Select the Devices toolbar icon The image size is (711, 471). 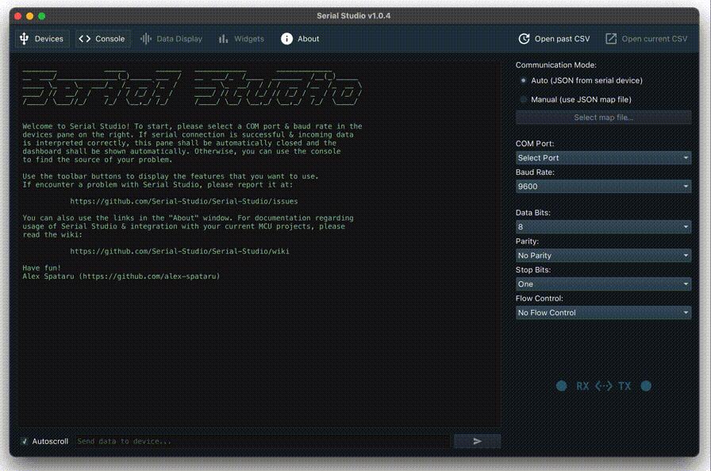[x=25, y=38]
